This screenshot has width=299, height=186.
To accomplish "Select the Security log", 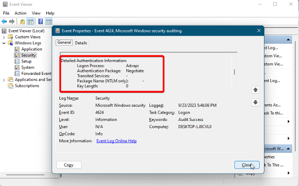I will (x=29, y=55).
